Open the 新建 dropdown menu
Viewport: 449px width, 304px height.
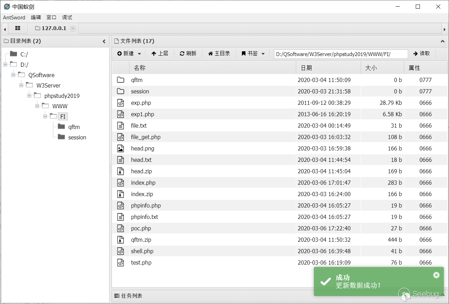129,54
